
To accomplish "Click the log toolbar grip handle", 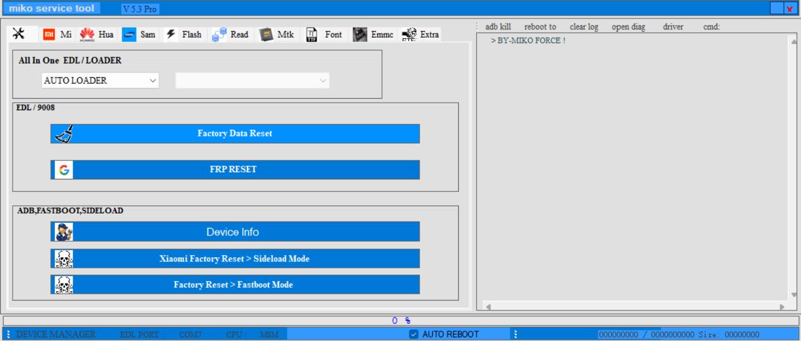I will [x=478, y=27].
